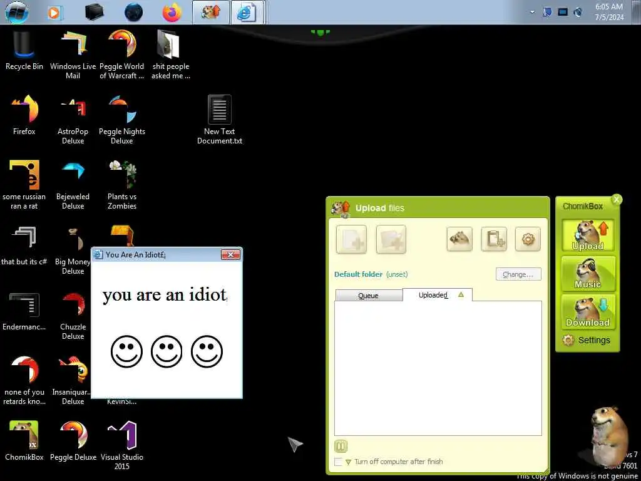Click the Change... default folder button
641x481 pixels.
tap(518, 274)
